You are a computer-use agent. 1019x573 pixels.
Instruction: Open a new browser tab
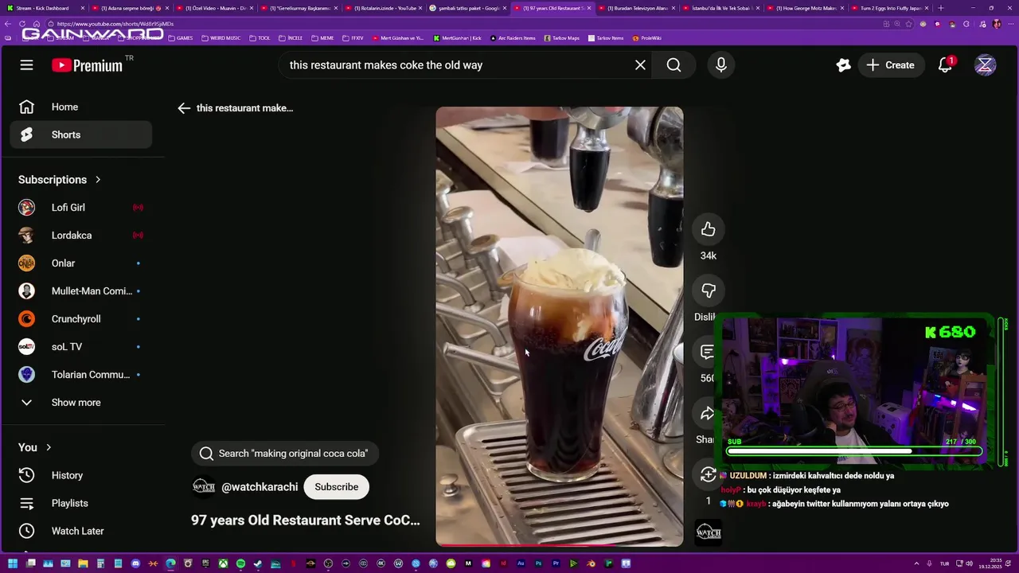[940, 8]
